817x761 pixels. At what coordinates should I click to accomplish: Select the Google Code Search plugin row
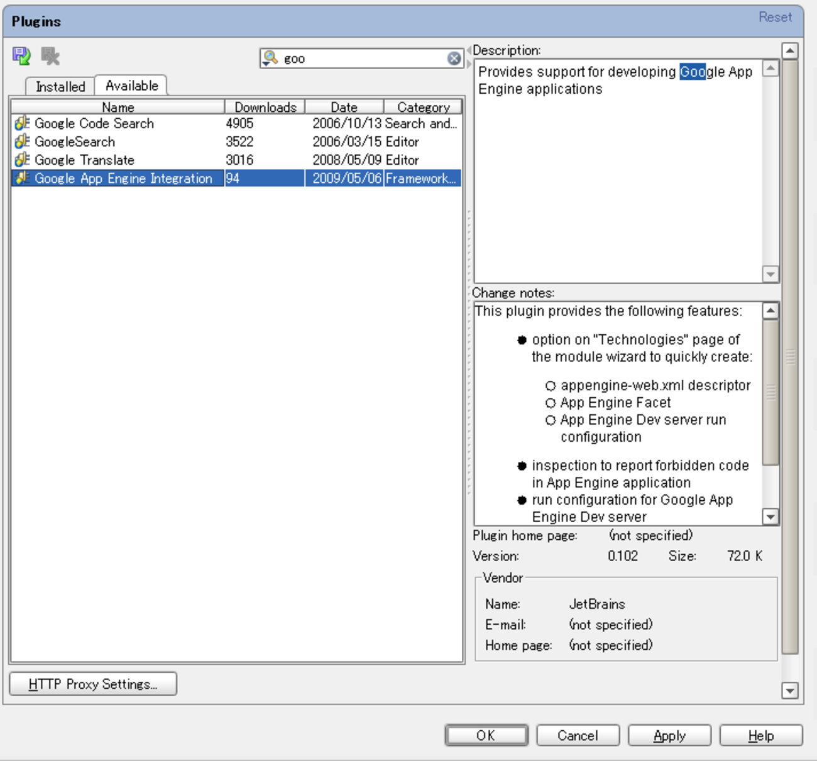point(237,123)
